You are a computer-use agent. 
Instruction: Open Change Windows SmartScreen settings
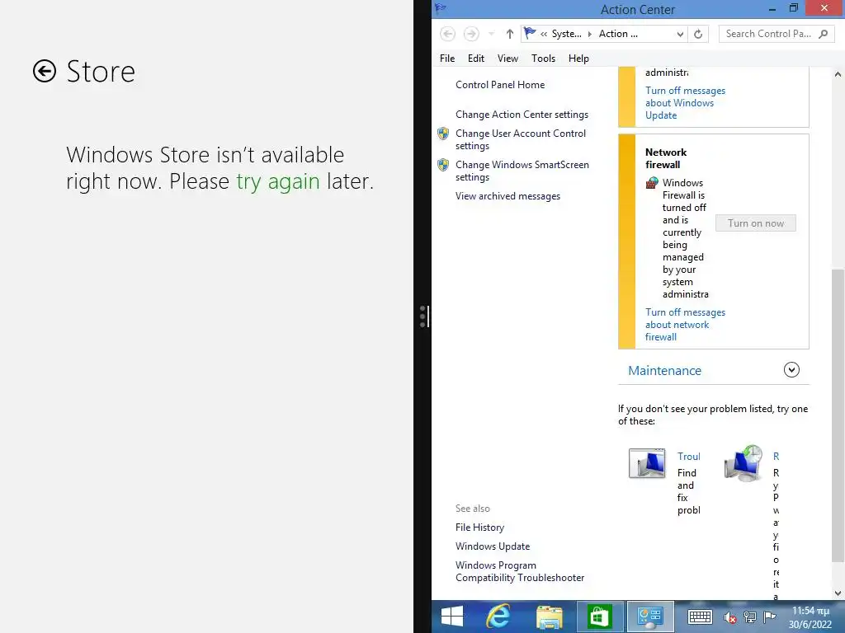[522, 171]
